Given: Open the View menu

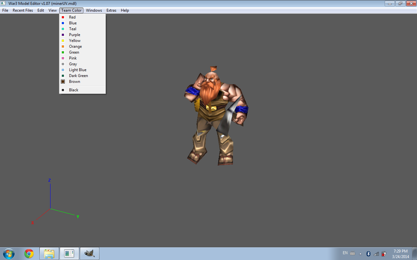Looking at the screenshot, I should coord(52,10).
